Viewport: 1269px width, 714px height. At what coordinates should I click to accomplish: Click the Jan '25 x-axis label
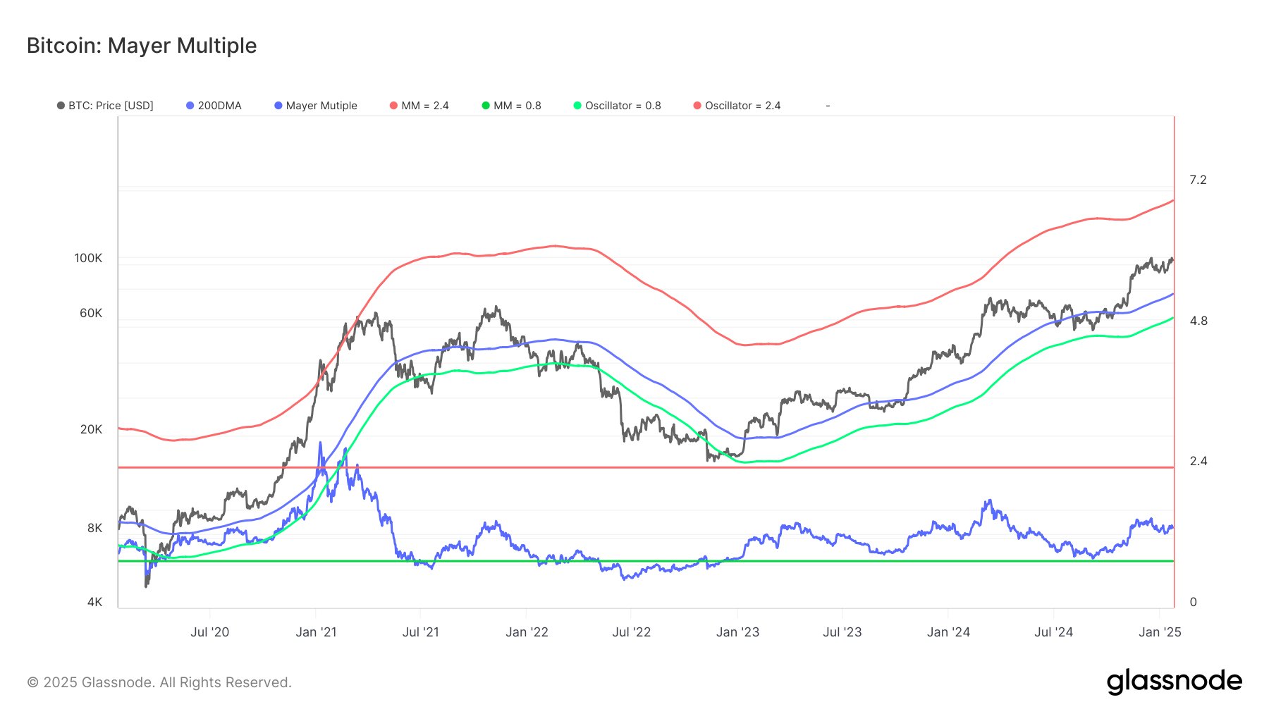pyautogui.click(x=1160, y=632)
